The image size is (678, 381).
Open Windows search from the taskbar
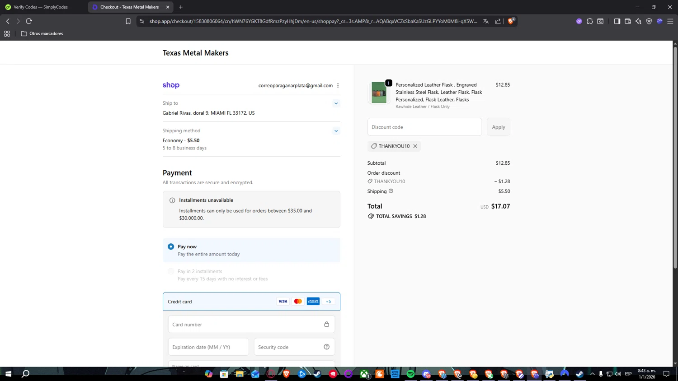click(26, 374)
